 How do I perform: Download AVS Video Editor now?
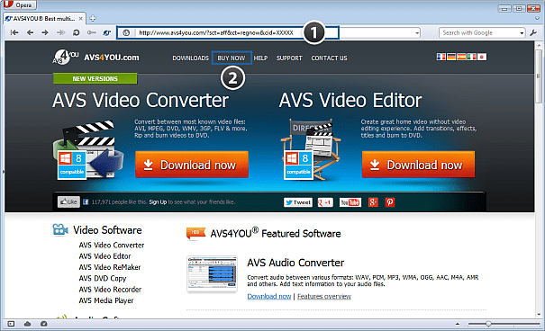418,165
